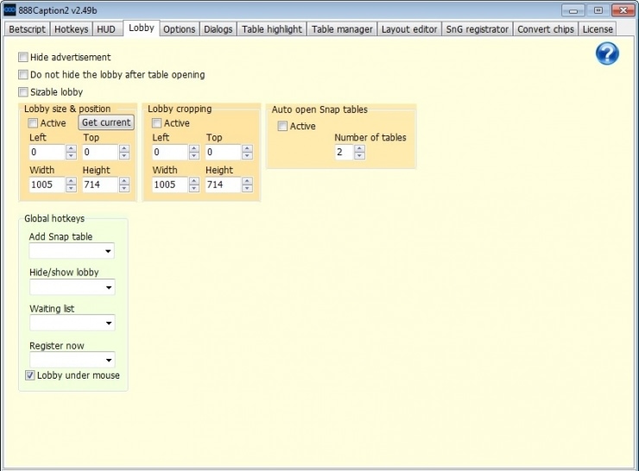Viewport: 639px width, 471px height.
Task: Decrease Height value in Lobby size & position
Action: [x=124, y=188]
